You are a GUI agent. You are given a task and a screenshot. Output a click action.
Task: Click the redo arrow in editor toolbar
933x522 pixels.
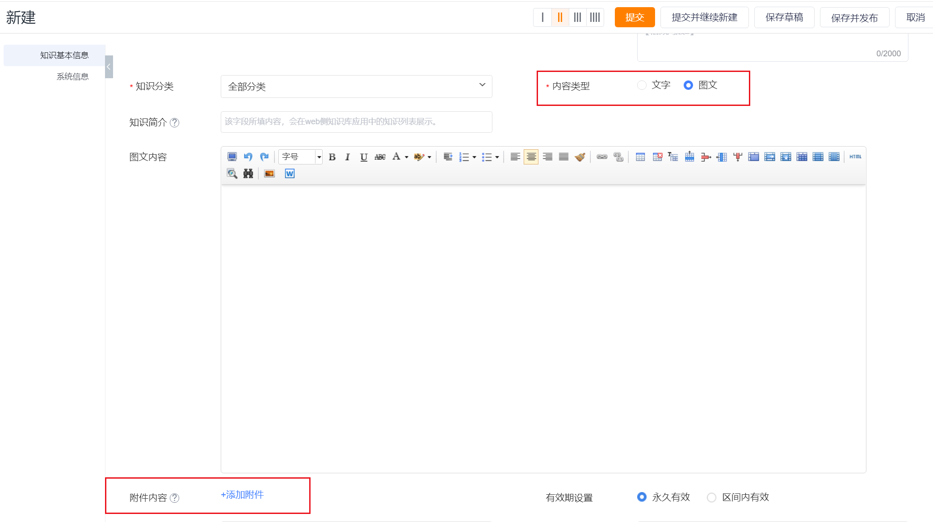pos(265,157)
